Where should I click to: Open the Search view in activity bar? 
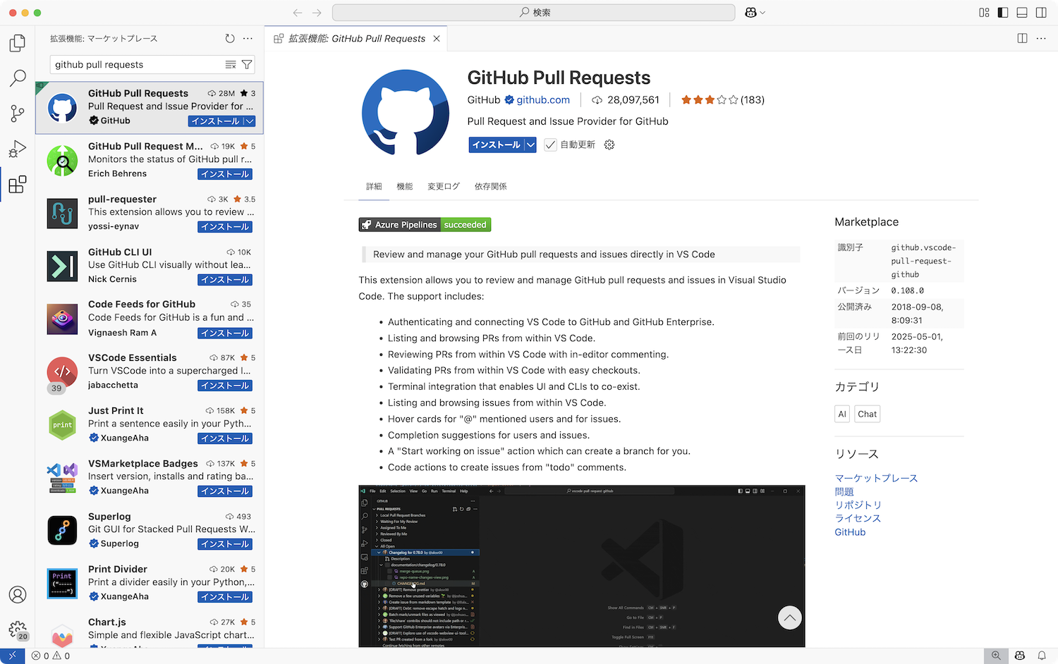click(18, 78)
